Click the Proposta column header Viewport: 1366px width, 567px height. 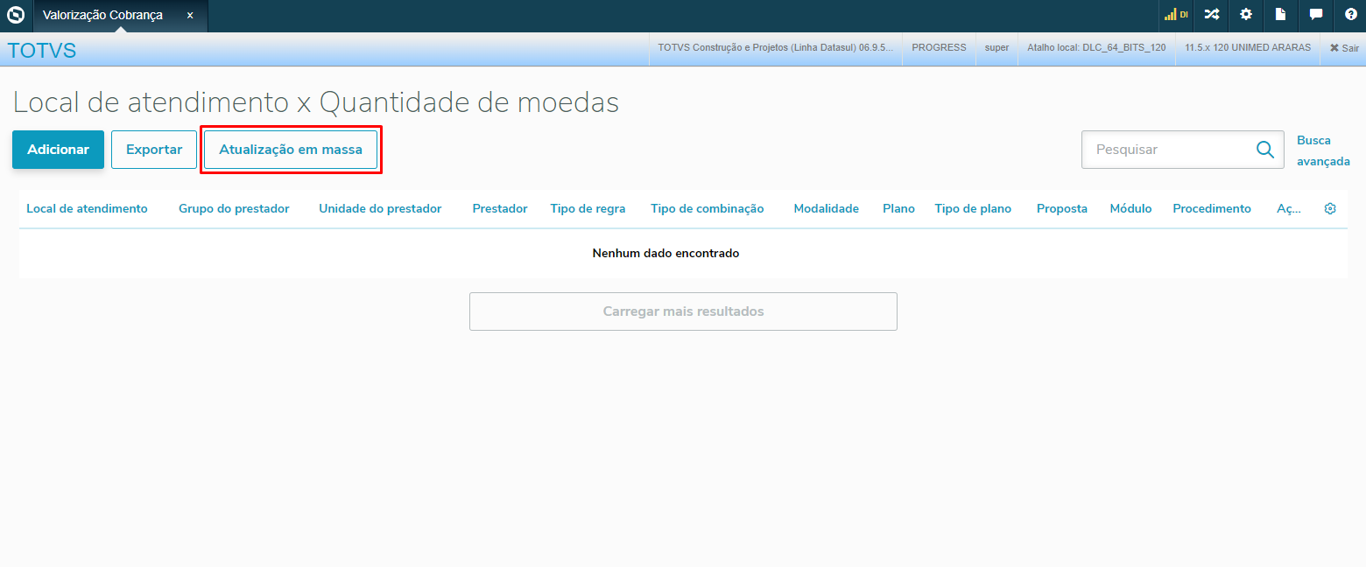point(1062,208)
